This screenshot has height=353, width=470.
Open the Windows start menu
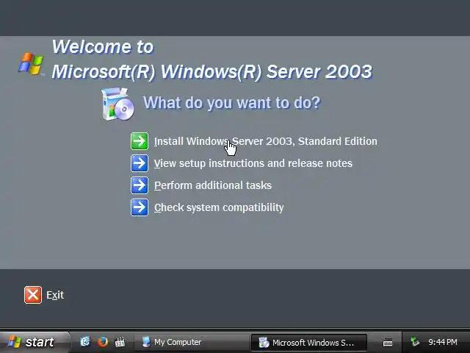(34, 342)
